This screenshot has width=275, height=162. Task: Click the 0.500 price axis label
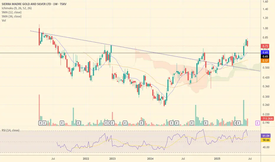(x=266, y=68)
